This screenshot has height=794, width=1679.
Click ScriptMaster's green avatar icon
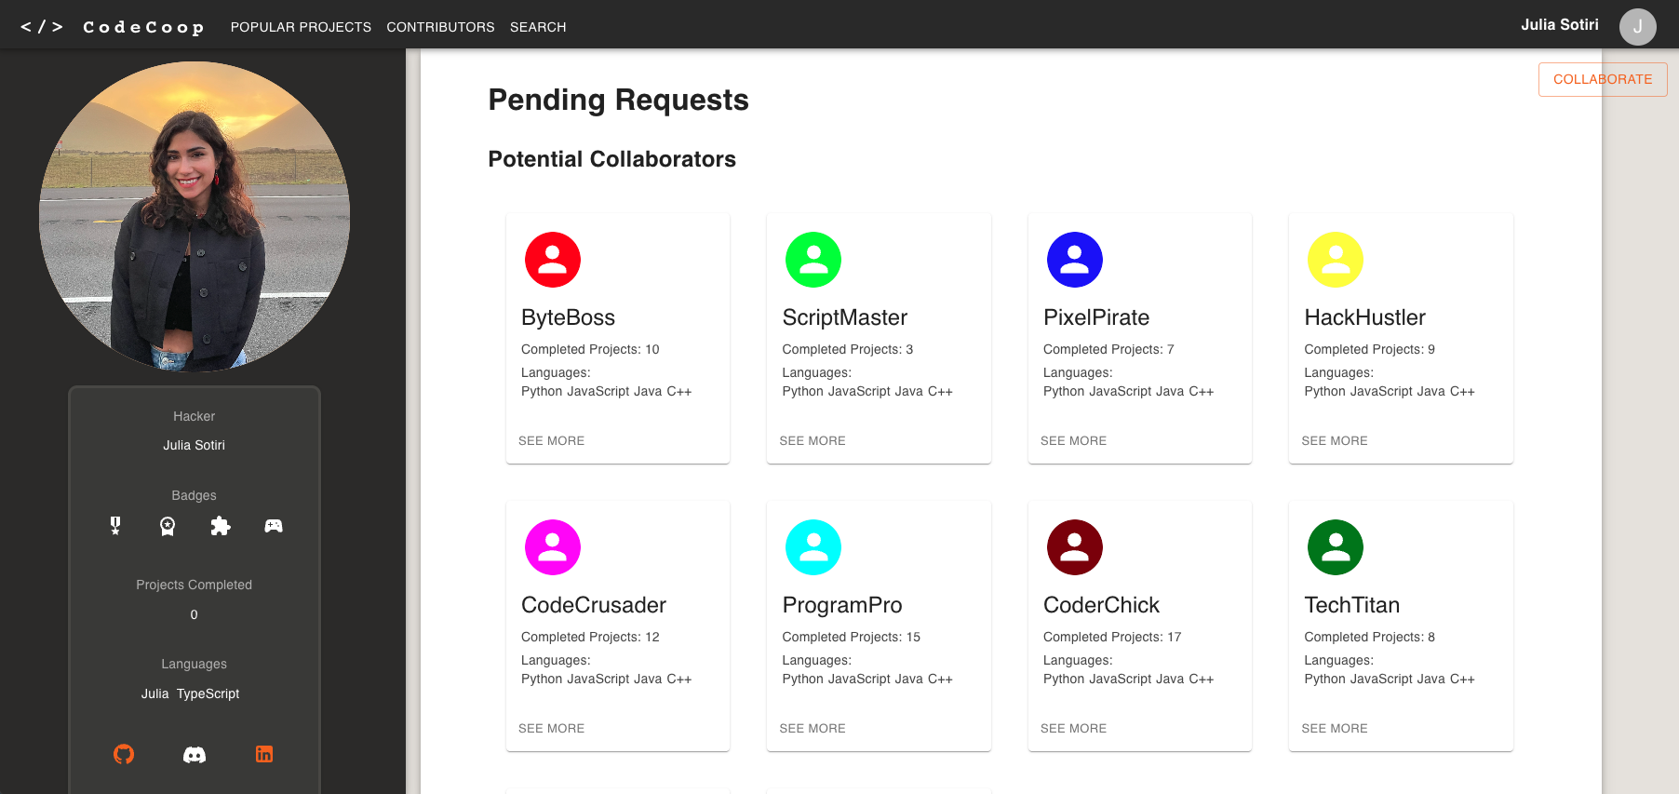(813, 259)
